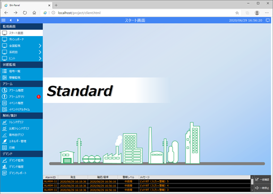Click the 一括確認 checkmark button
The height and width of the screenshot is (194, 273).
tap(262, 180)
